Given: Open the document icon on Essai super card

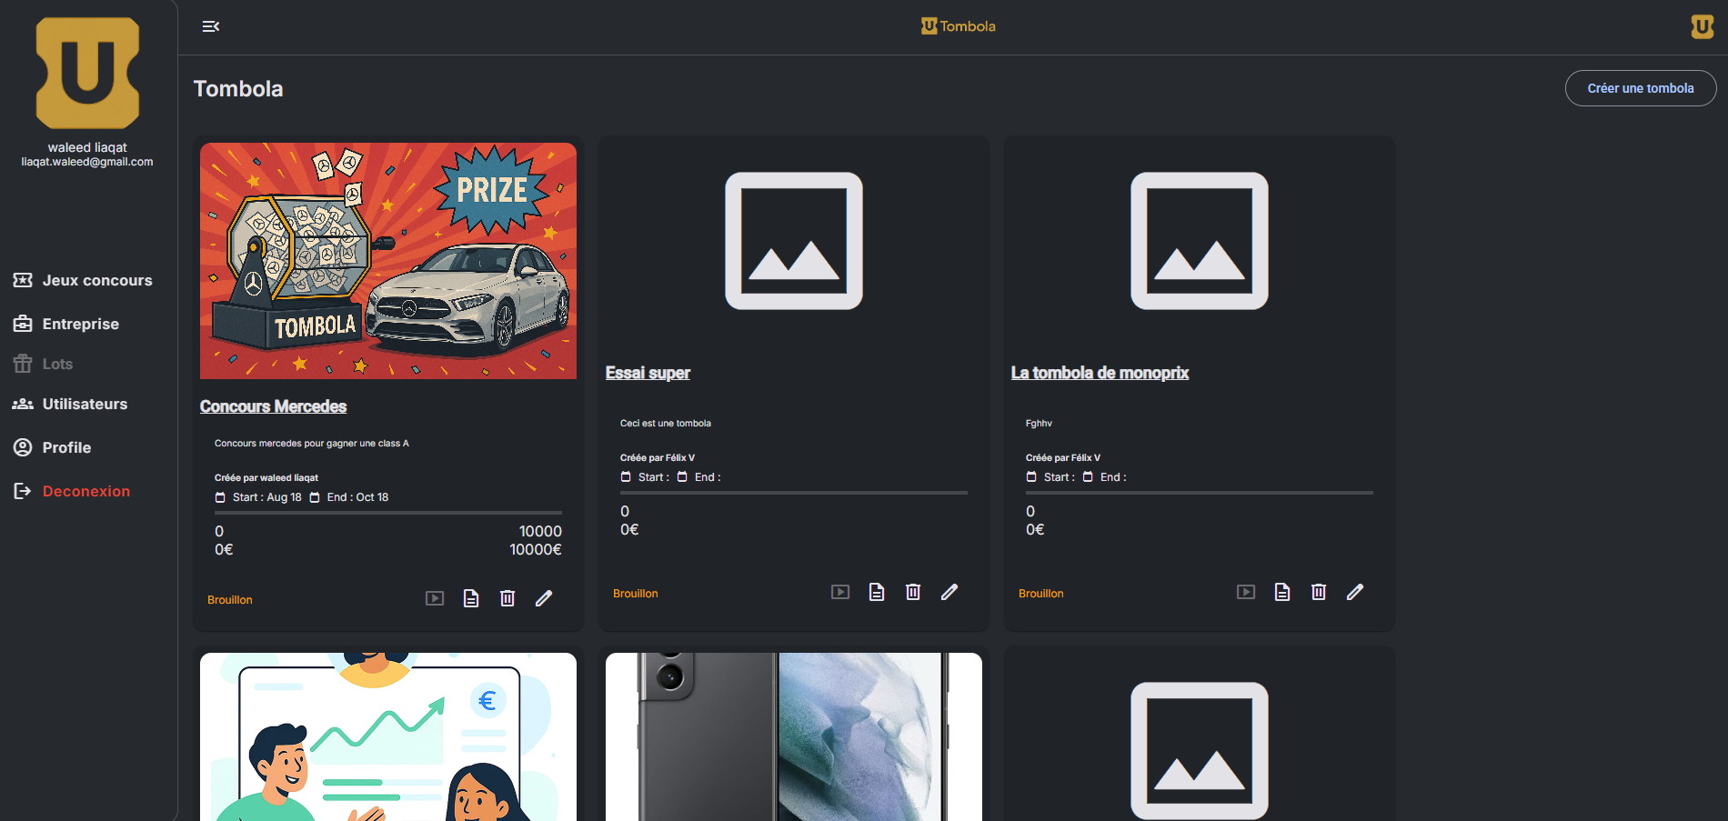Looking at the screenshot, I should click(x=877, y=592).
